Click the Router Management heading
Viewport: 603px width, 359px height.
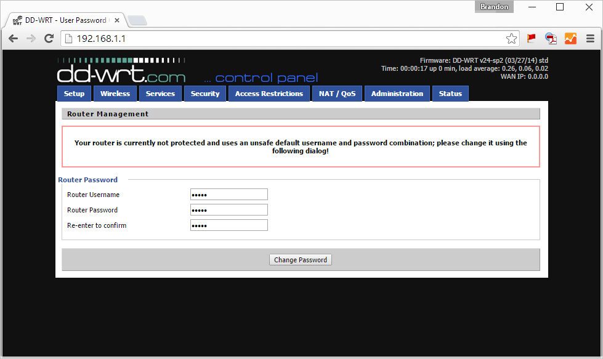click(x=108, y=114)
